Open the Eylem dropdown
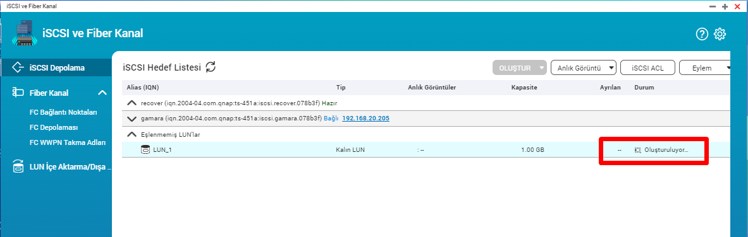748x237 pixels. click(x=706, y=67)
